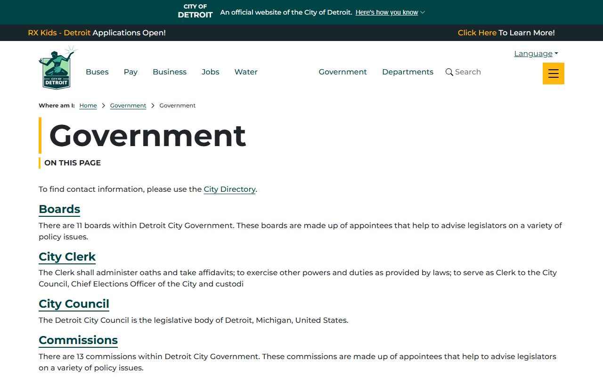603x377 pixels.
Task: Open the Water menu item
Action: pyautogui.click(x=246, y=72)
